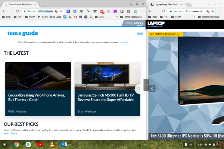224x149 pixels.
Task: Open the black round bookmark icon
Action: point(86,17)
